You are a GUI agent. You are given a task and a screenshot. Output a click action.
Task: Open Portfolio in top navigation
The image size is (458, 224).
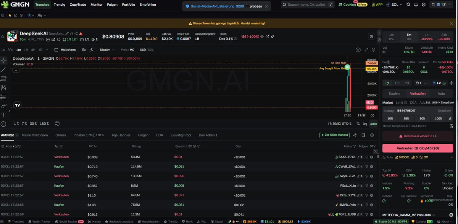pyautogui.click(x=129, y=5)
